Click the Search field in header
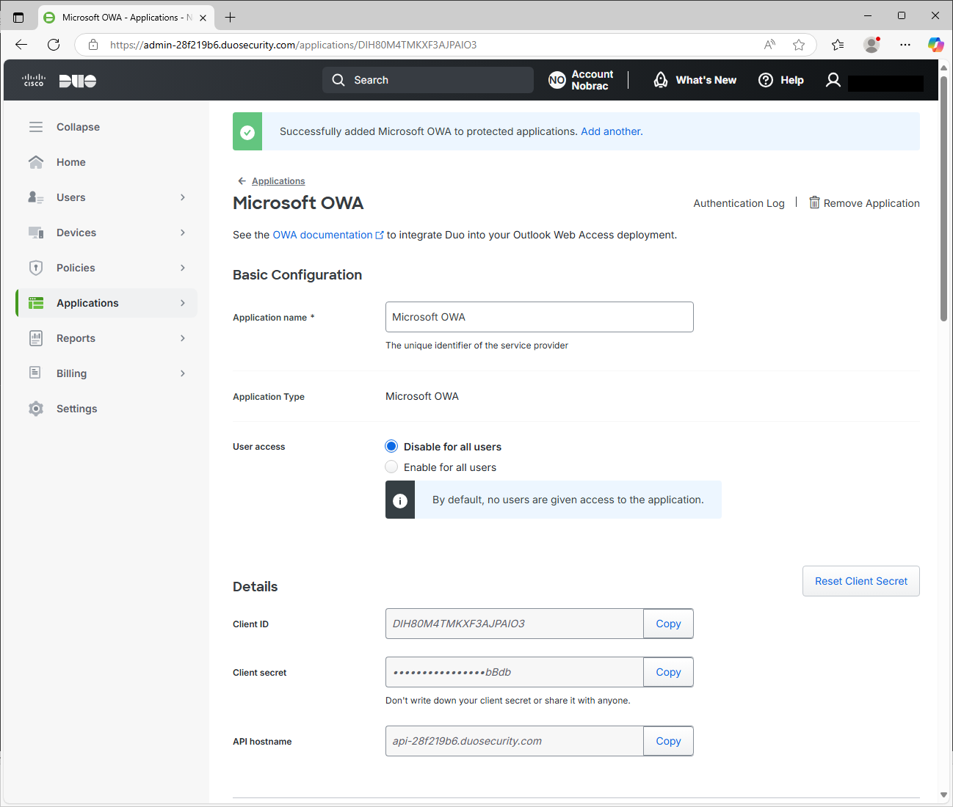Screen dimensions: 953x807 coord(428,80)
